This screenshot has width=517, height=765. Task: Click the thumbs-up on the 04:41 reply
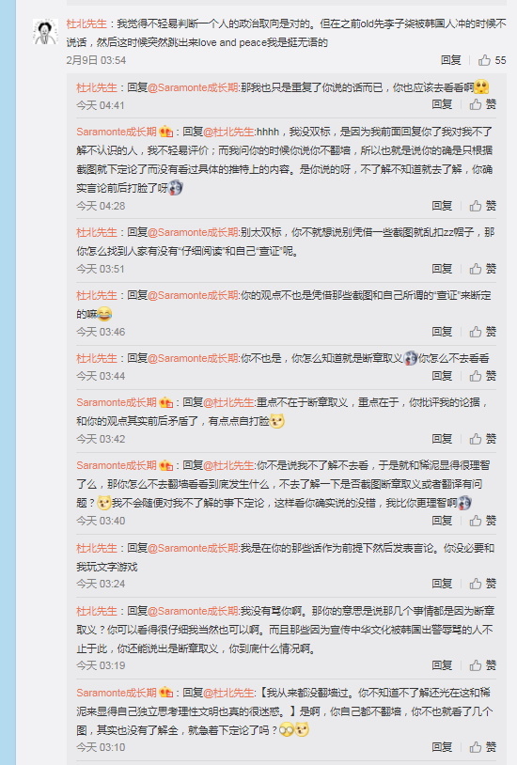[483, 104]
